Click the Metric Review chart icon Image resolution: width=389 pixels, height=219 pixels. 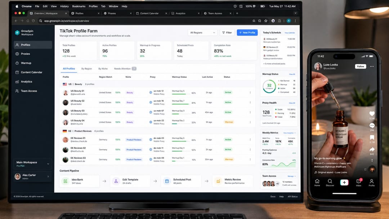point(218,181)
